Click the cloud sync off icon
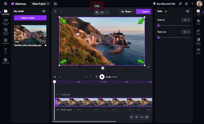204x124 pixels. click(55, 4)
